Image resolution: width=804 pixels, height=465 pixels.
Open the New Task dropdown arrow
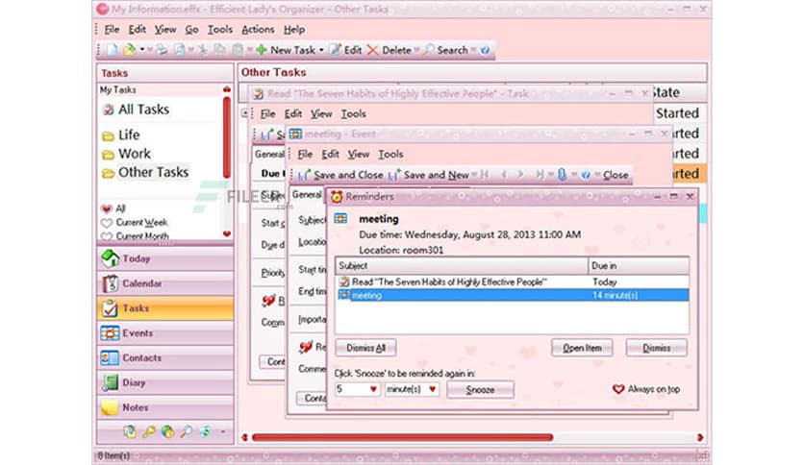[x=321, y=50]
